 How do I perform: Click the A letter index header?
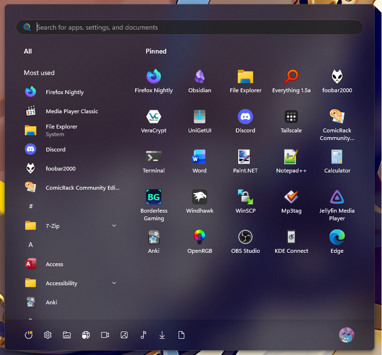coord(31,245)
